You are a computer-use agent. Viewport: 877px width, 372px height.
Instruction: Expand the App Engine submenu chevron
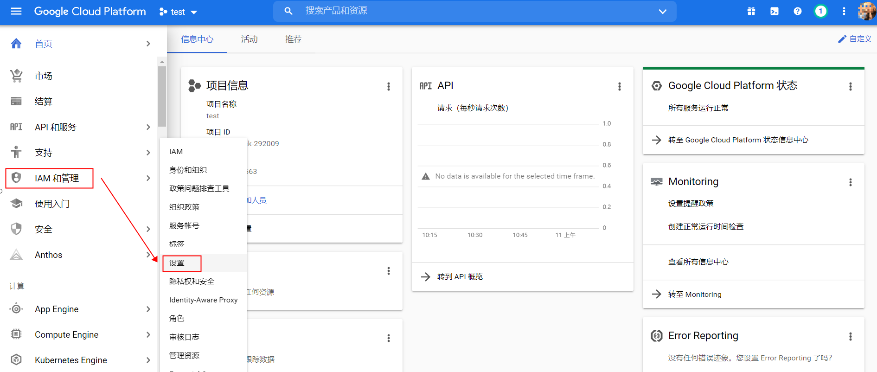(x=148, y=308)
